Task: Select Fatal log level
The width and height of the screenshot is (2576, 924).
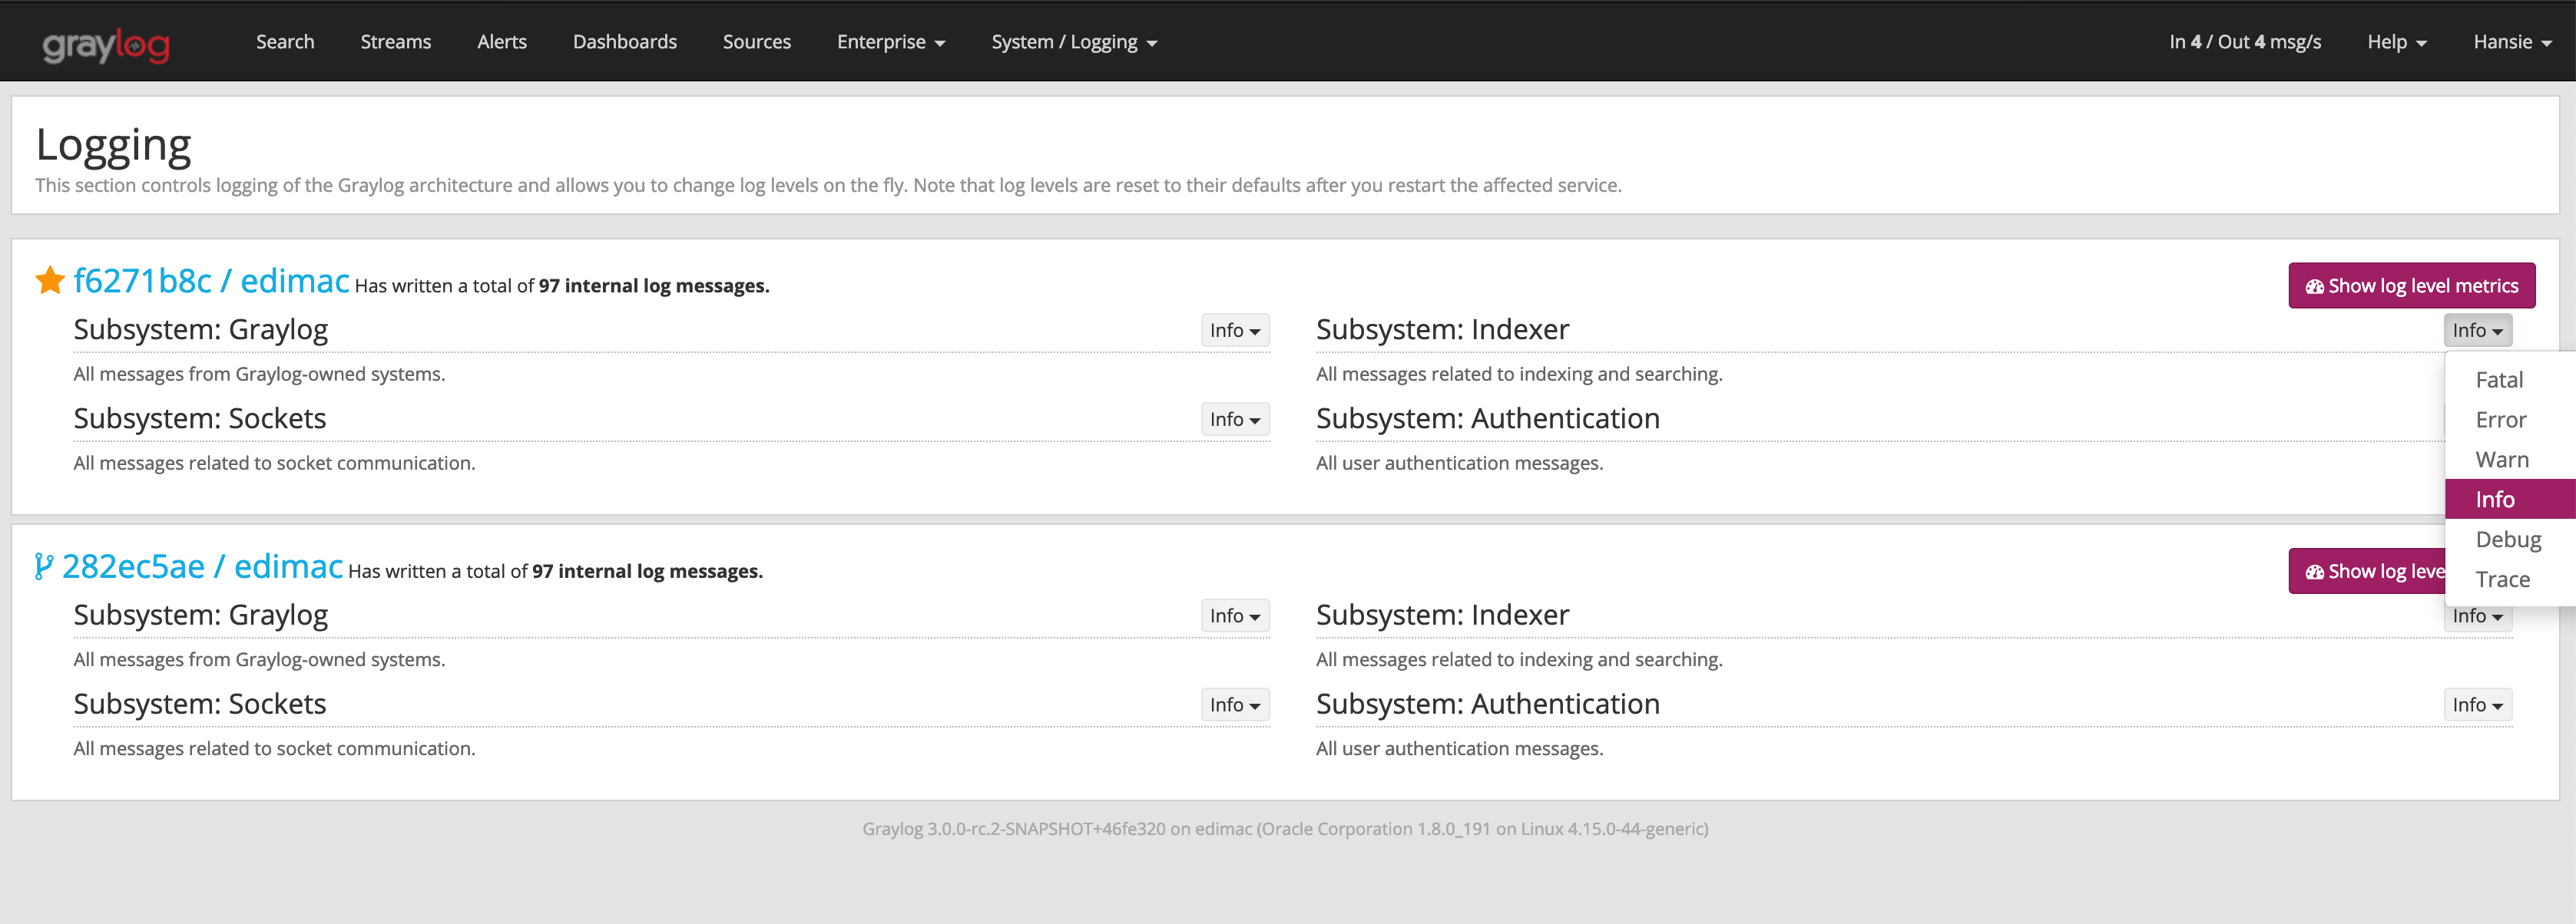Action: pos(2510,380)
